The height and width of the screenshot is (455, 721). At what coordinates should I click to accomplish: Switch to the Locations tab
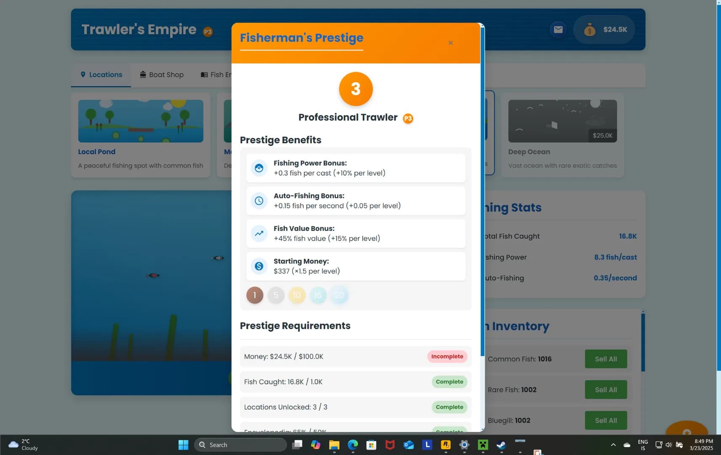101,75
